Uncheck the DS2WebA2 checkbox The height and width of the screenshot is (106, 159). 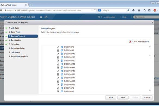pos(58,88)
